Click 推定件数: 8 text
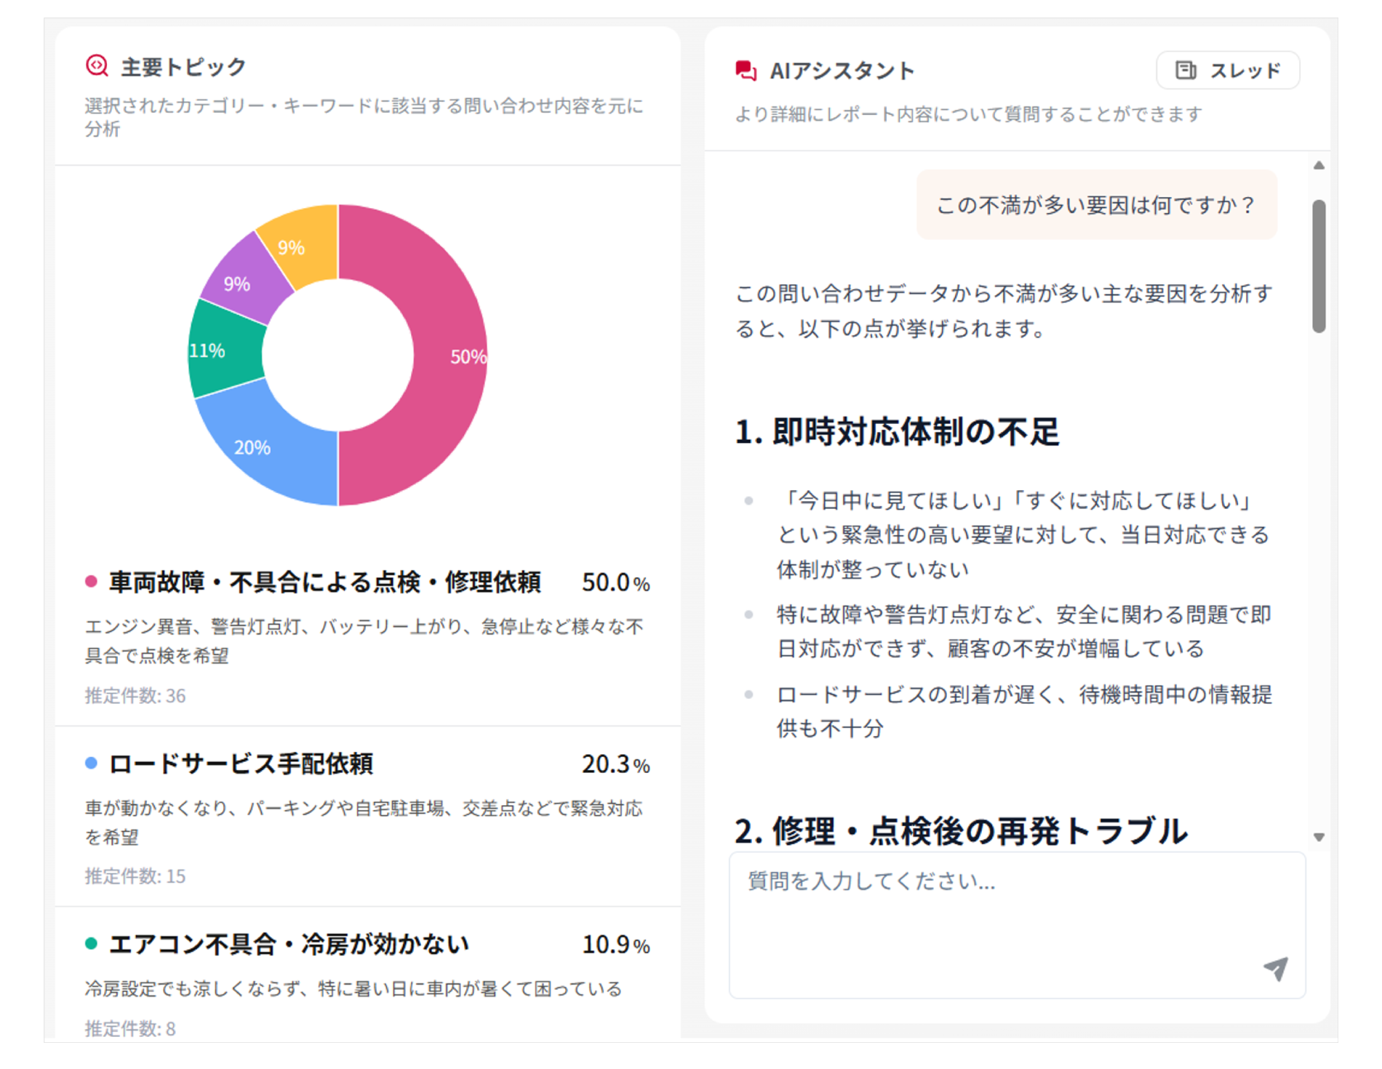 click(x=130, y=1029)
